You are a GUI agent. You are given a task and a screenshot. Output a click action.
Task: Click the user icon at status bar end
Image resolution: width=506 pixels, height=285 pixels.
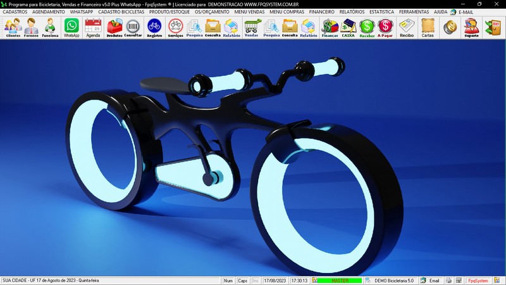pyautogui.click(x=497, y=281)
